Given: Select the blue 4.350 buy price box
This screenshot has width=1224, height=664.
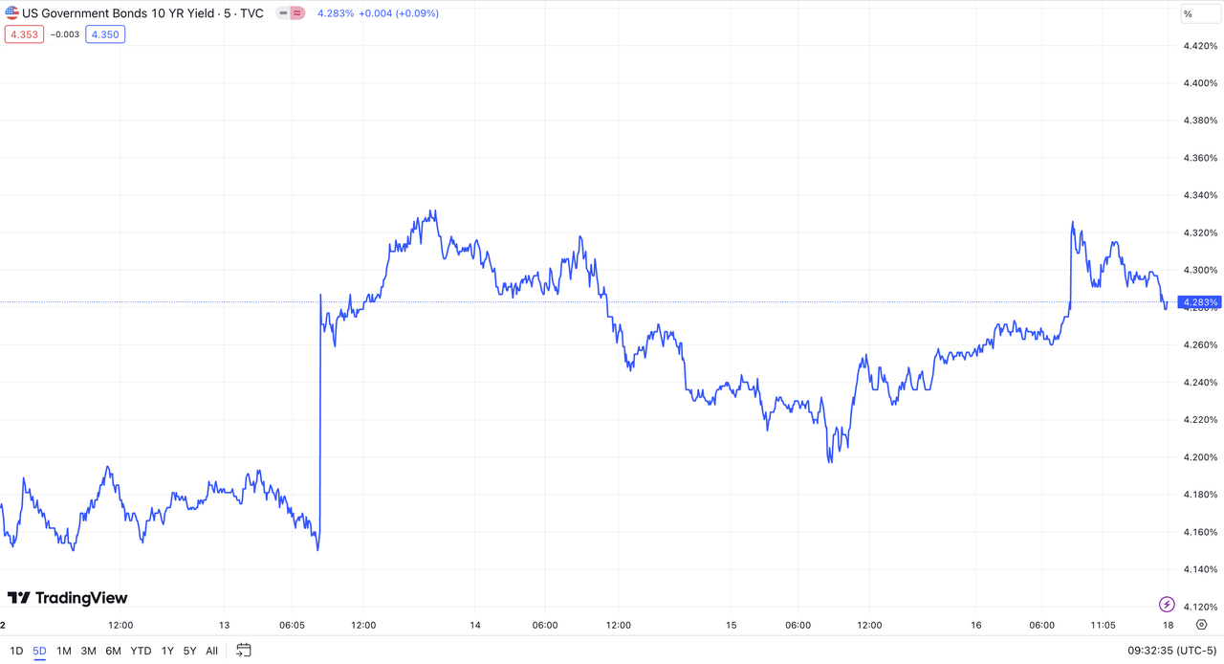Looking at the screenshot, I should 104,34.
